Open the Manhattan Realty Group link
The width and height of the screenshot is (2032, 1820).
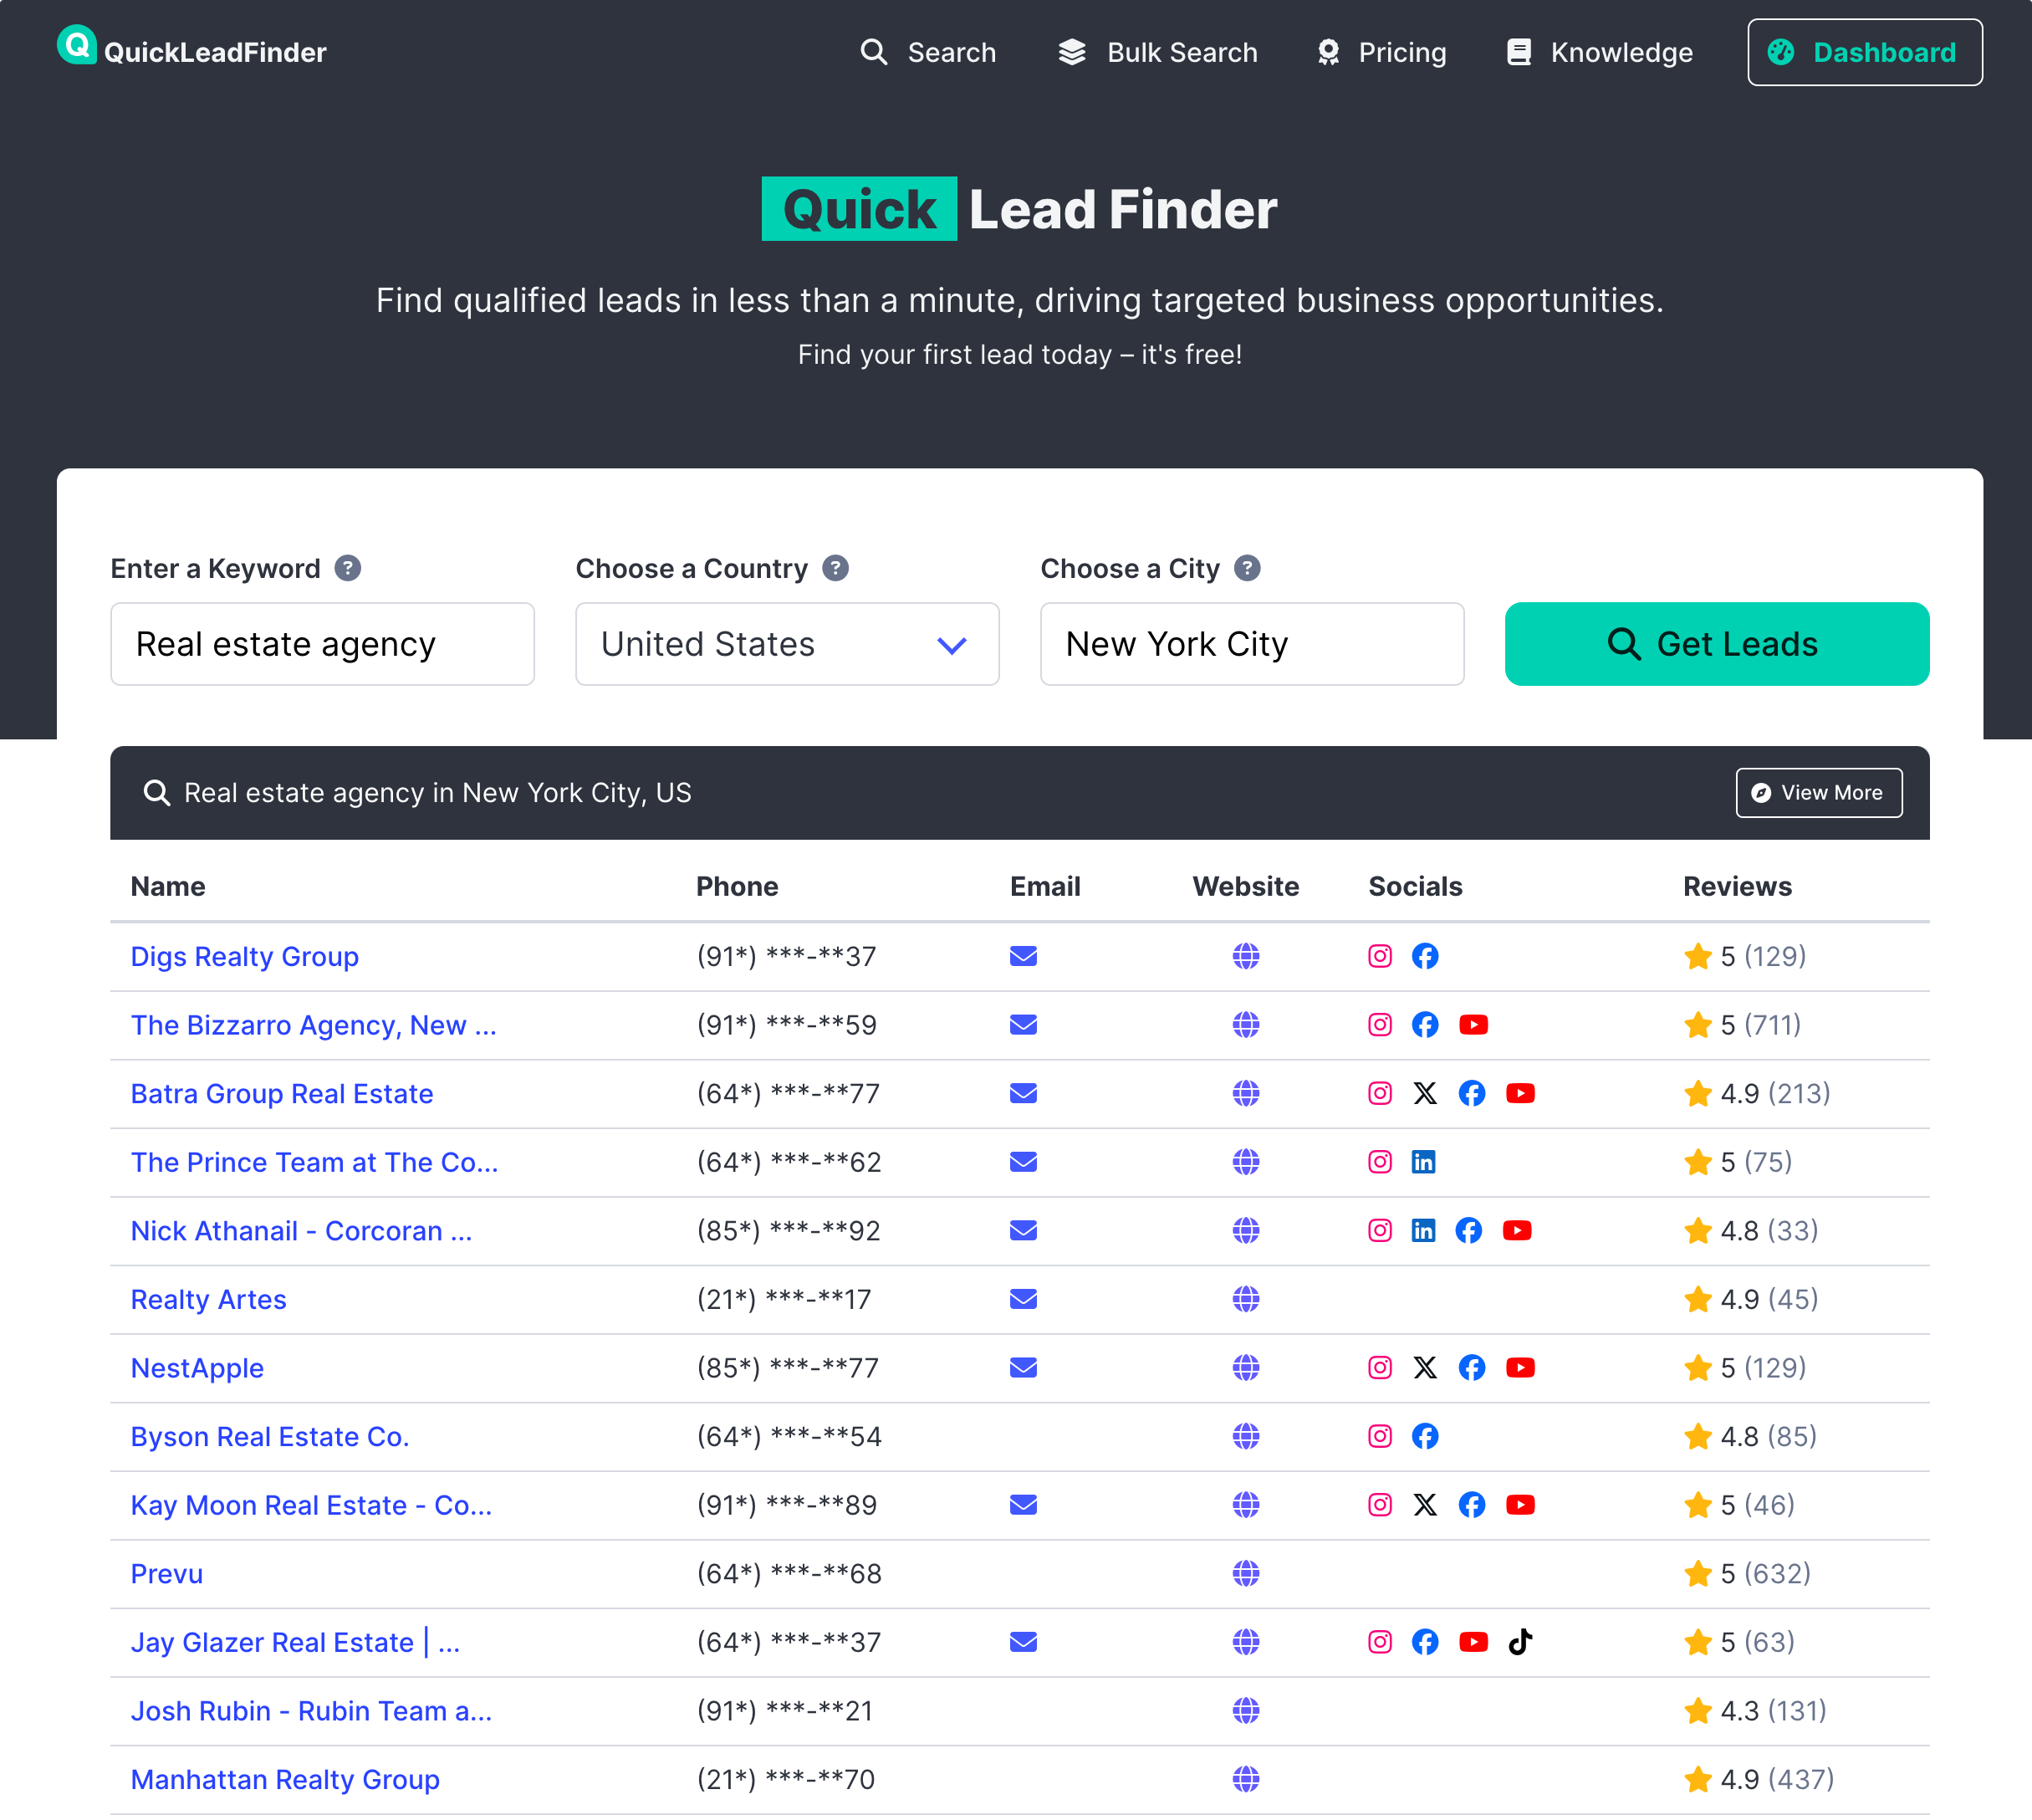point(285,1779)
